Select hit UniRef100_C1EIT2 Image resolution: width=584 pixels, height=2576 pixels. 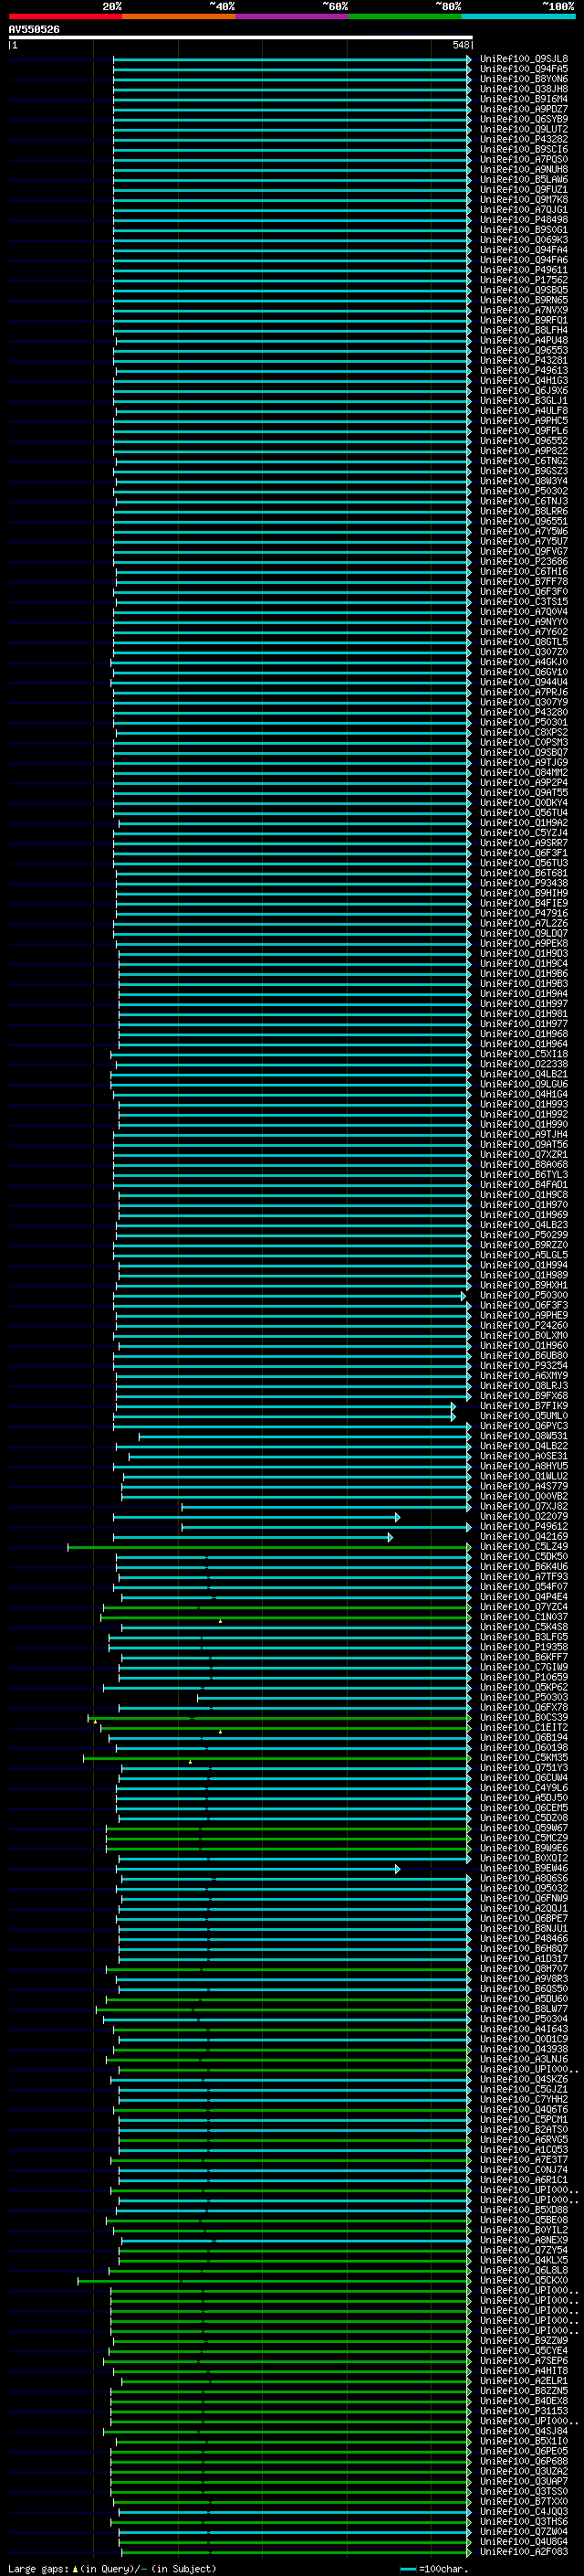[524, 1728]
